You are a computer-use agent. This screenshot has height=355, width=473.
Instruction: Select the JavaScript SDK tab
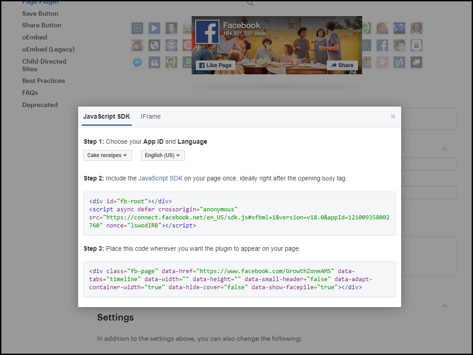coord(106,117)
